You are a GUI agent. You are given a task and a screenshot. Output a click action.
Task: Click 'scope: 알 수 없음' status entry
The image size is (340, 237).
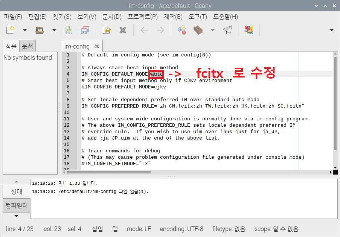276,229
